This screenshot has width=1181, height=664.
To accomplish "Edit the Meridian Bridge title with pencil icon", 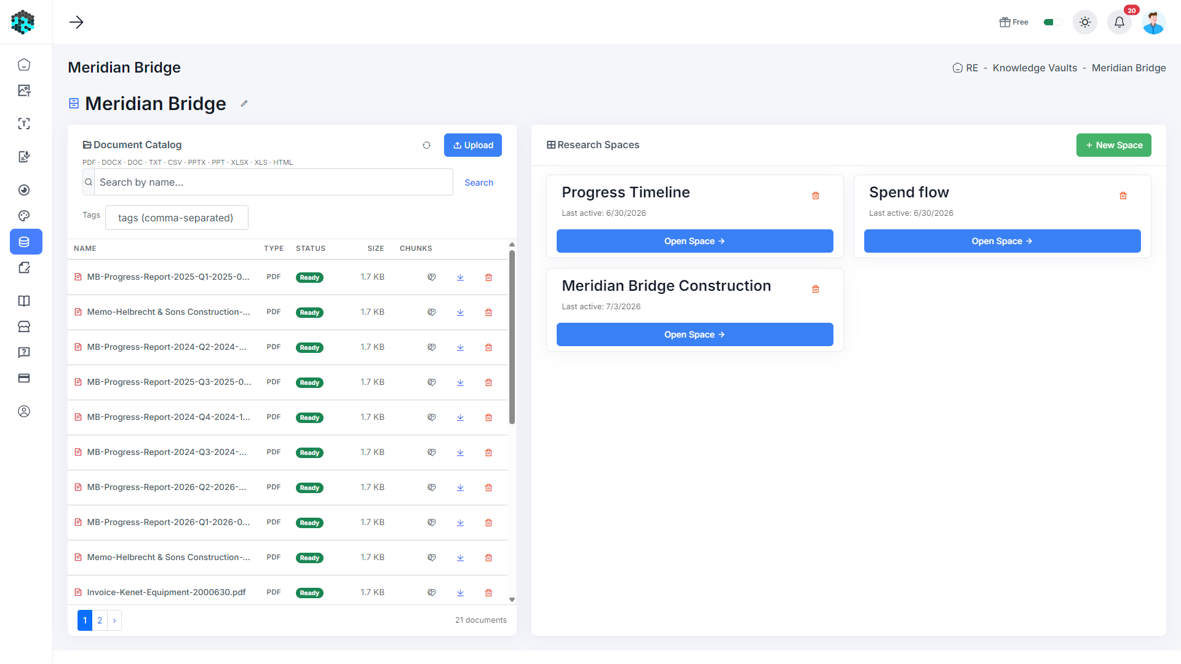I will (244, 103).
